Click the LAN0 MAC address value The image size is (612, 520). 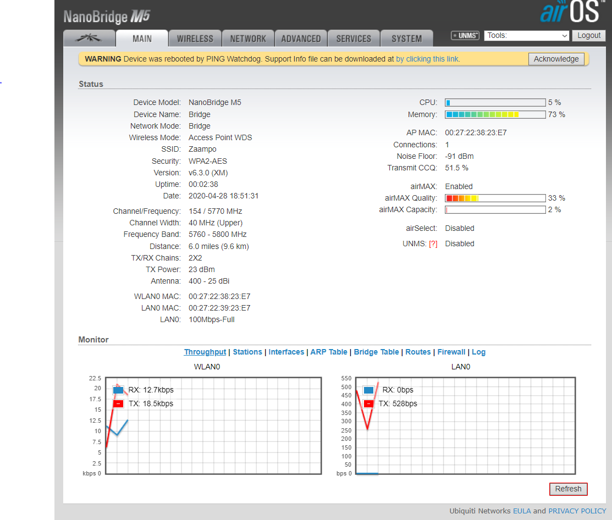pos(219,308)
